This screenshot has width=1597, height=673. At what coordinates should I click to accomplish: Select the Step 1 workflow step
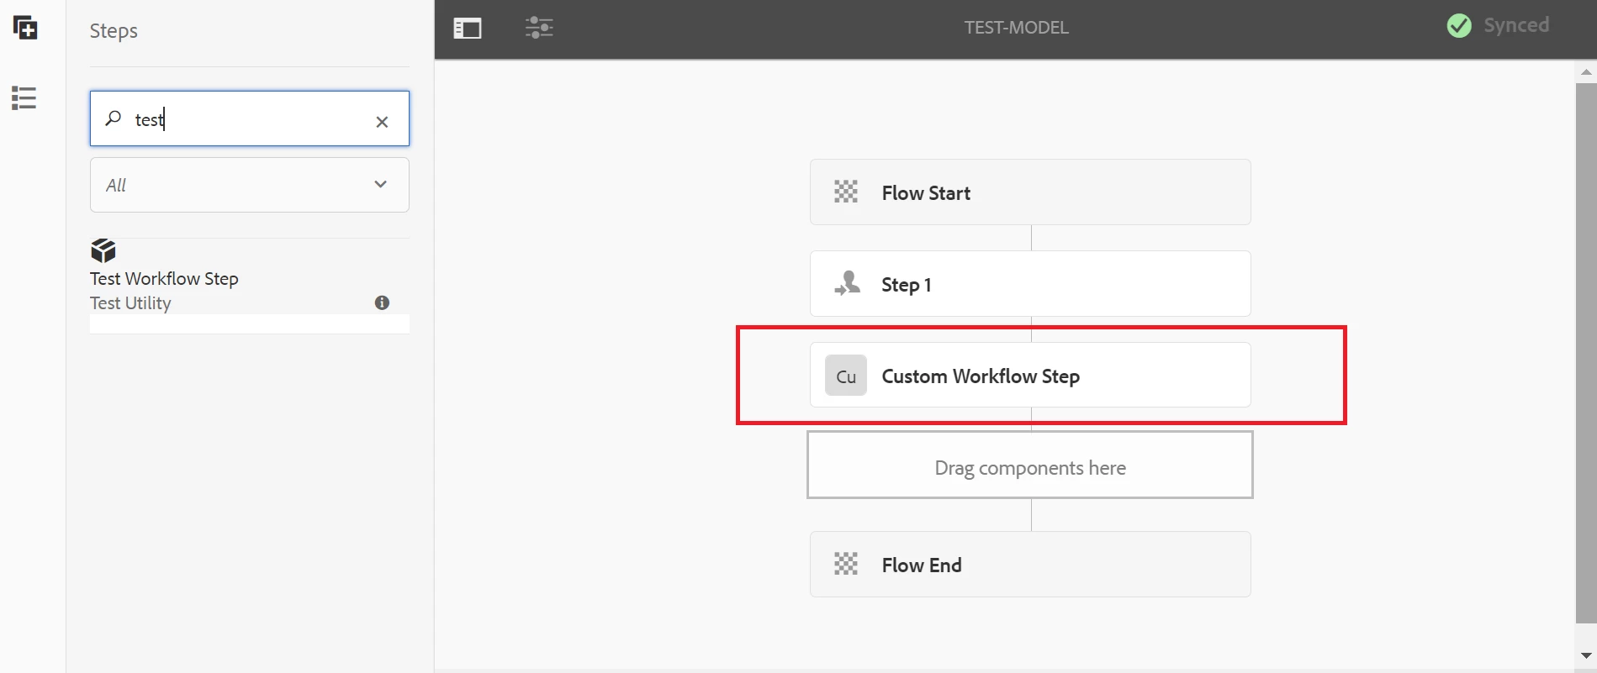tap(1030, 284)
